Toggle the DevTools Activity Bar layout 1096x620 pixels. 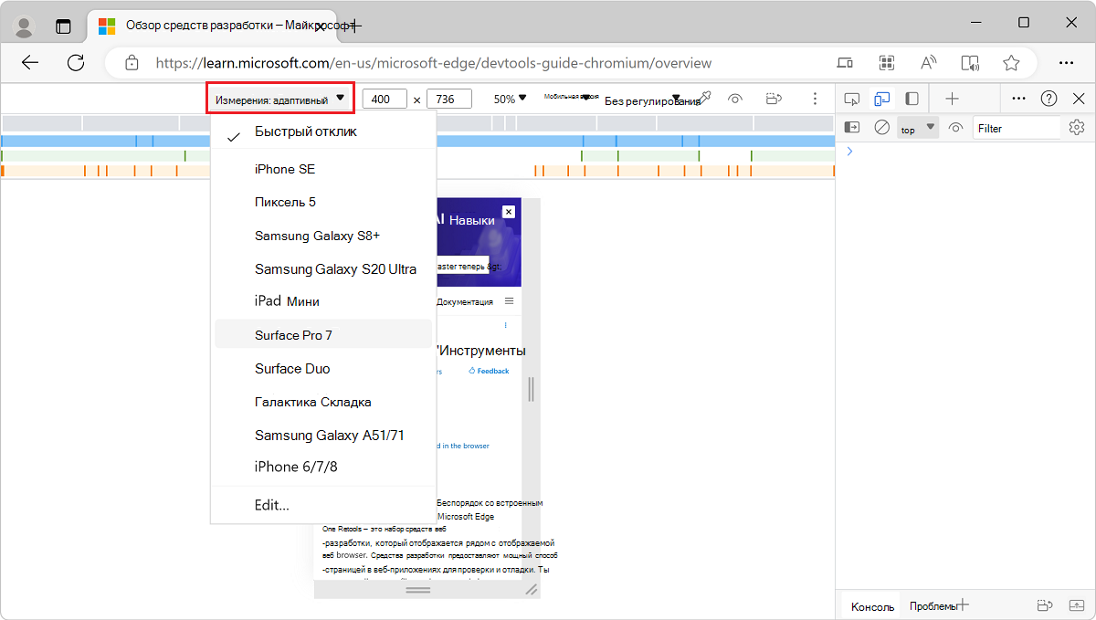tap(912, 99)
